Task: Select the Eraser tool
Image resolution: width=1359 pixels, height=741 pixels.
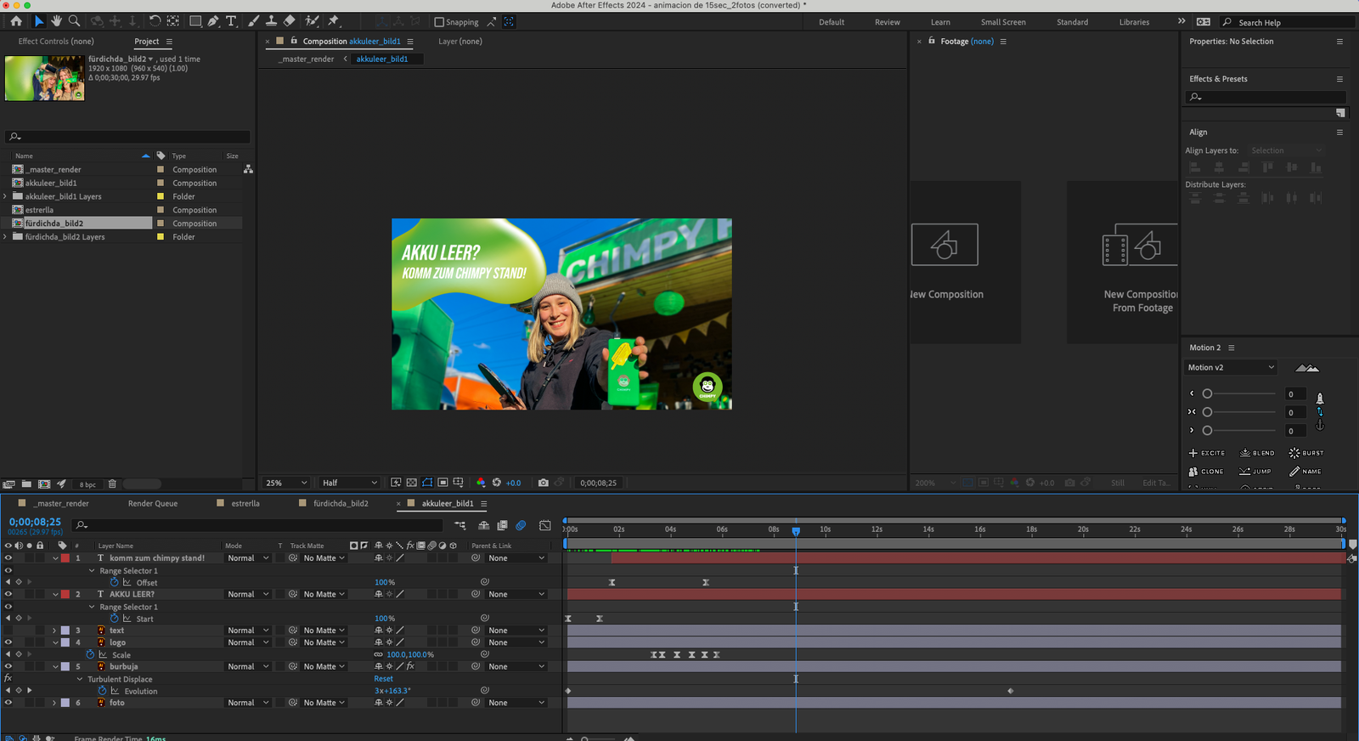Action: pos(289,21)
